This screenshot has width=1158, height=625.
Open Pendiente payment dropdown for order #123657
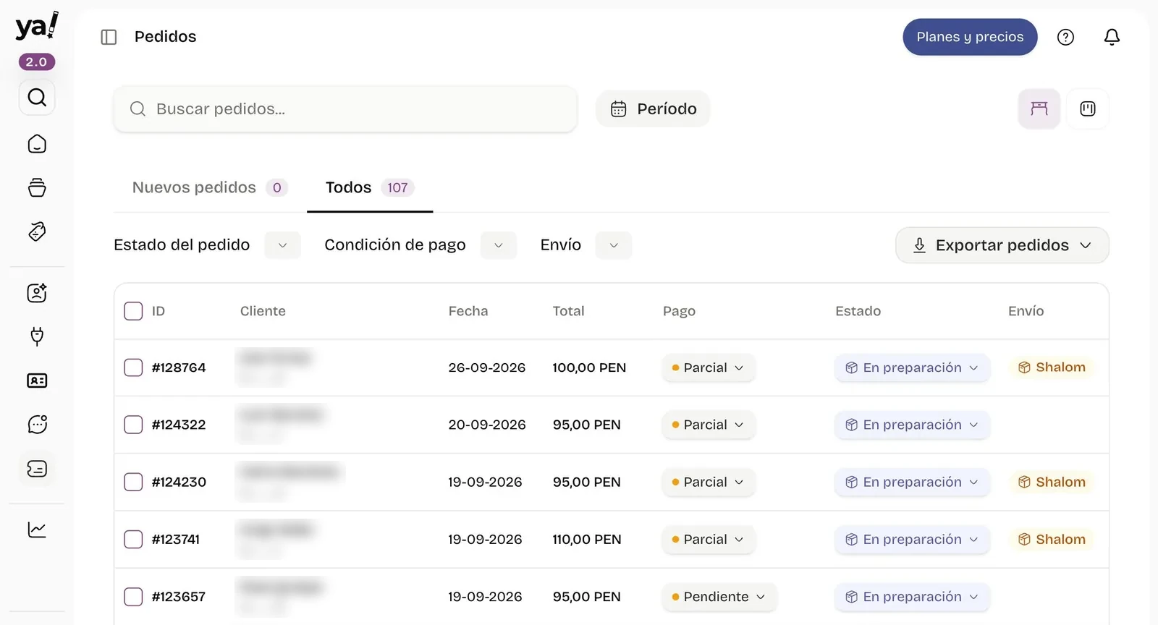[719, 597]
